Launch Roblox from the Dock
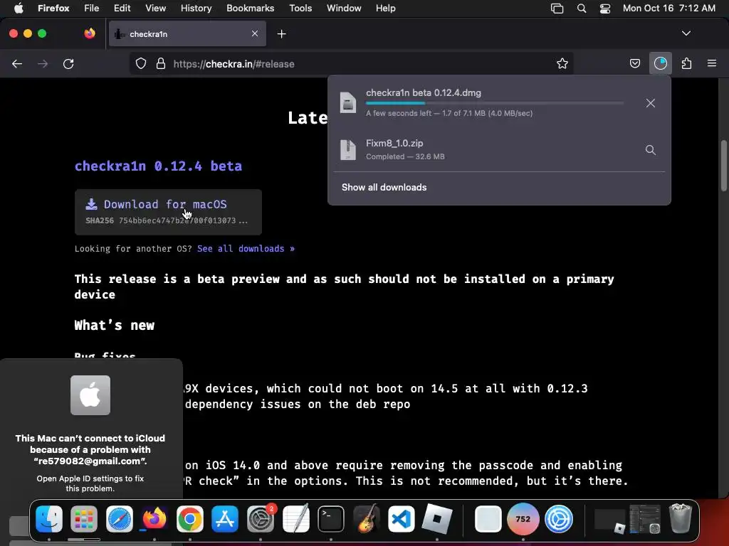Image resolution: width=729 pixels, height=546 pixels. pyautogui.click(x=436, y=518)
